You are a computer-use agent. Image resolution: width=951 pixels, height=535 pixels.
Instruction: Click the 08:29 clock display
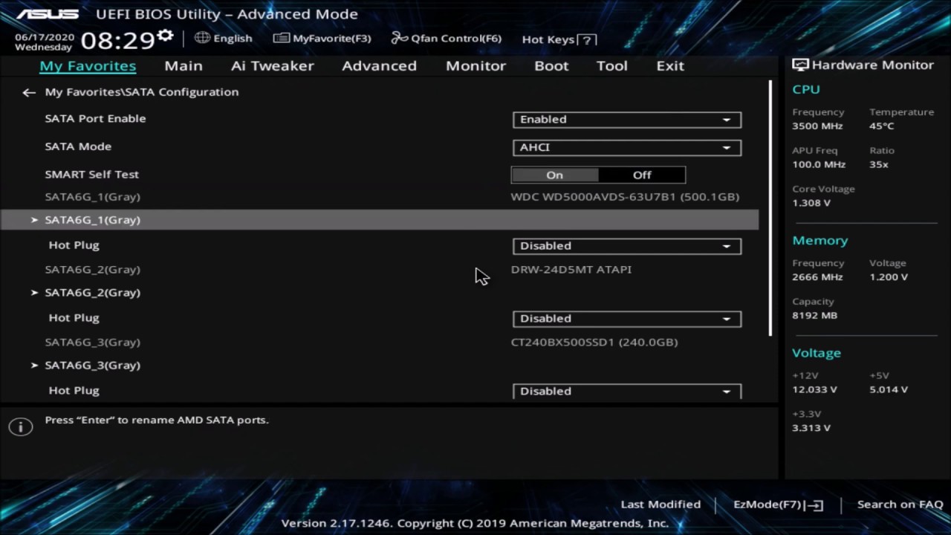tap(117, 40)
